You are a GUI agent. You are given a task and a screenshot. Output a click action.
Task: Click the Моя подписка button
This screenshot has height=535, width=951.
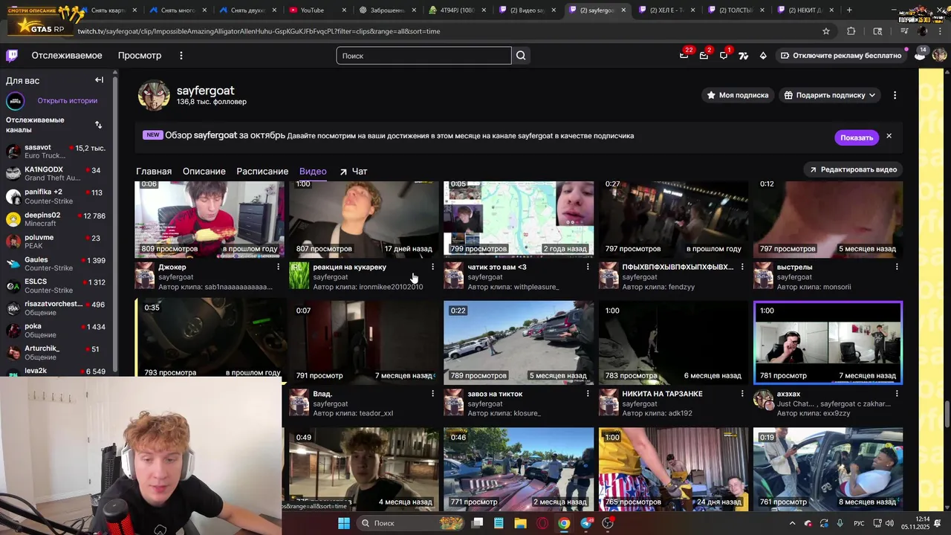tap(738, 95)
